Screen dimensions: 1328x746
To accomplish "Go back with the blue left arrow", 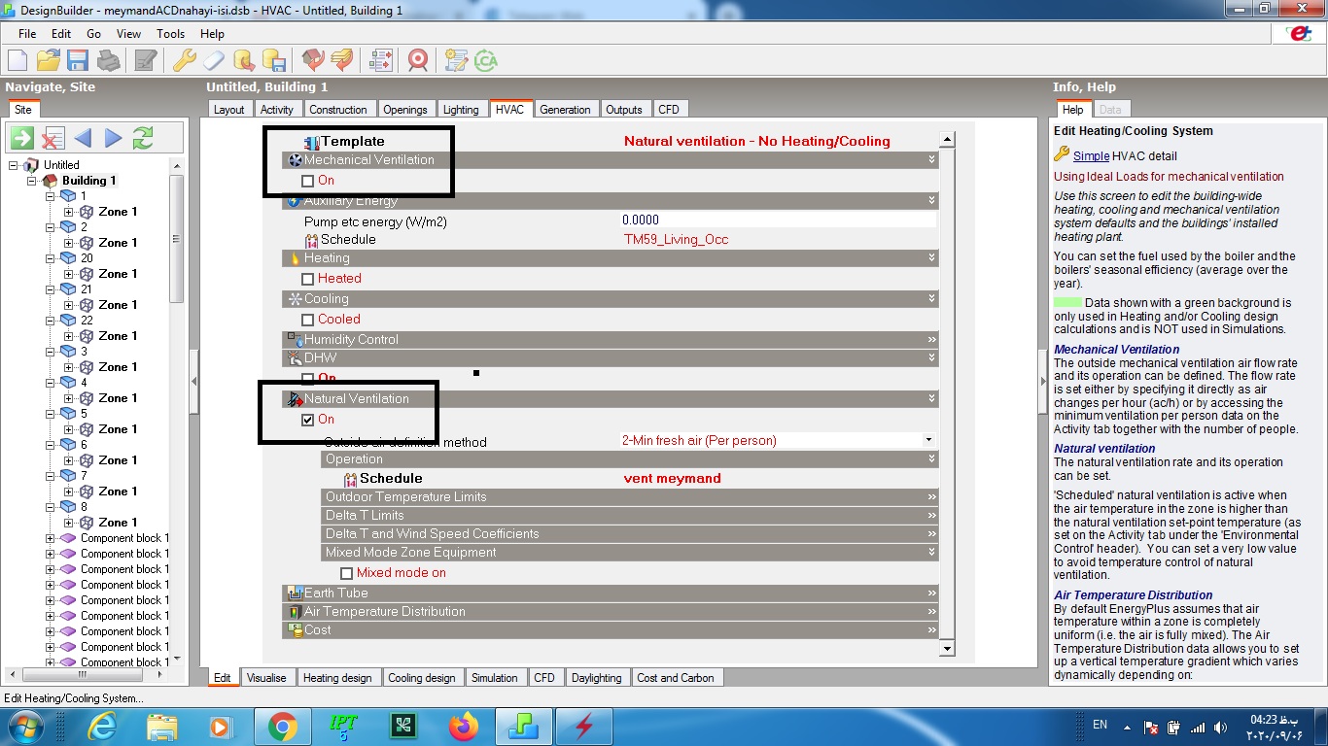I will [x=83, y=138].
